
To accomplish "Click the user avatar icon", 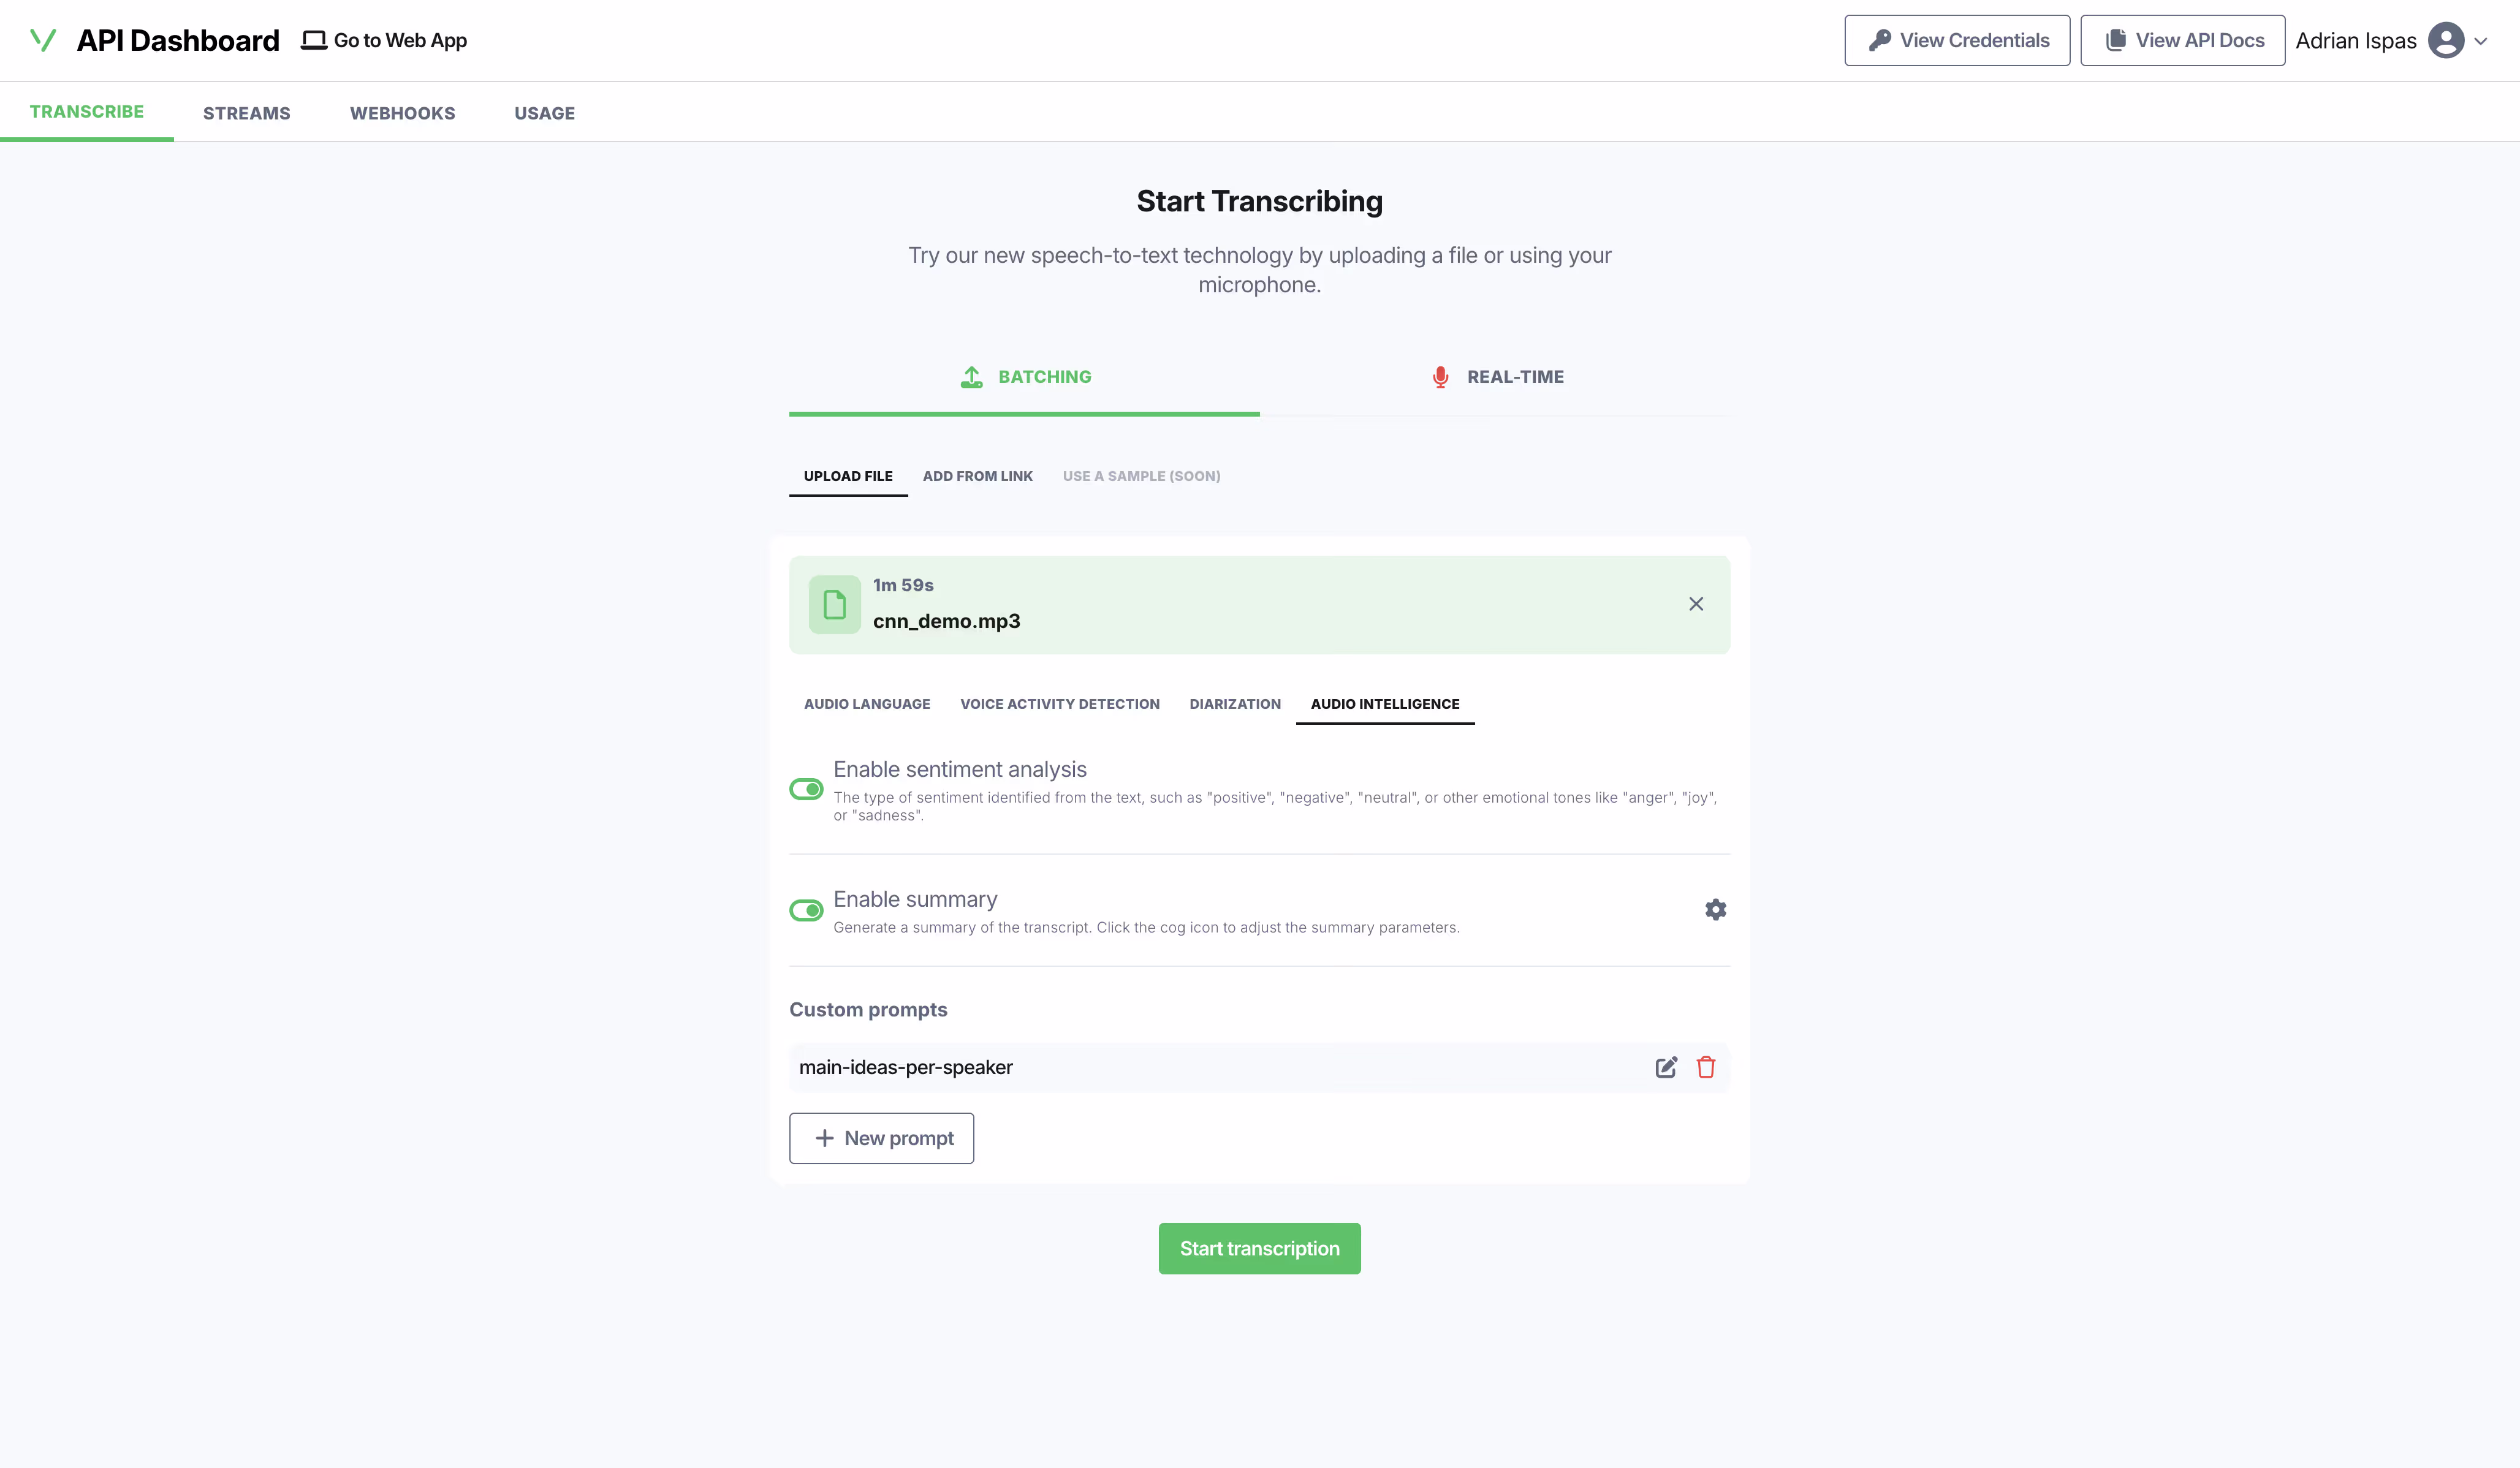I will (x=2445, y=40).
